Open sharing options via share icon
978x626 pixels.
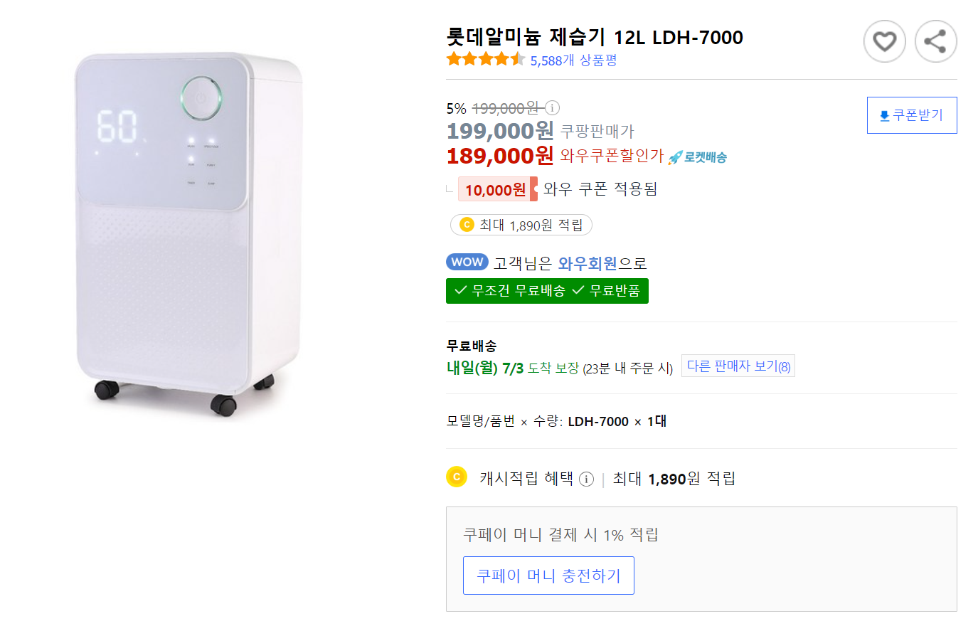pyautogui.click(x=935, y=41)
